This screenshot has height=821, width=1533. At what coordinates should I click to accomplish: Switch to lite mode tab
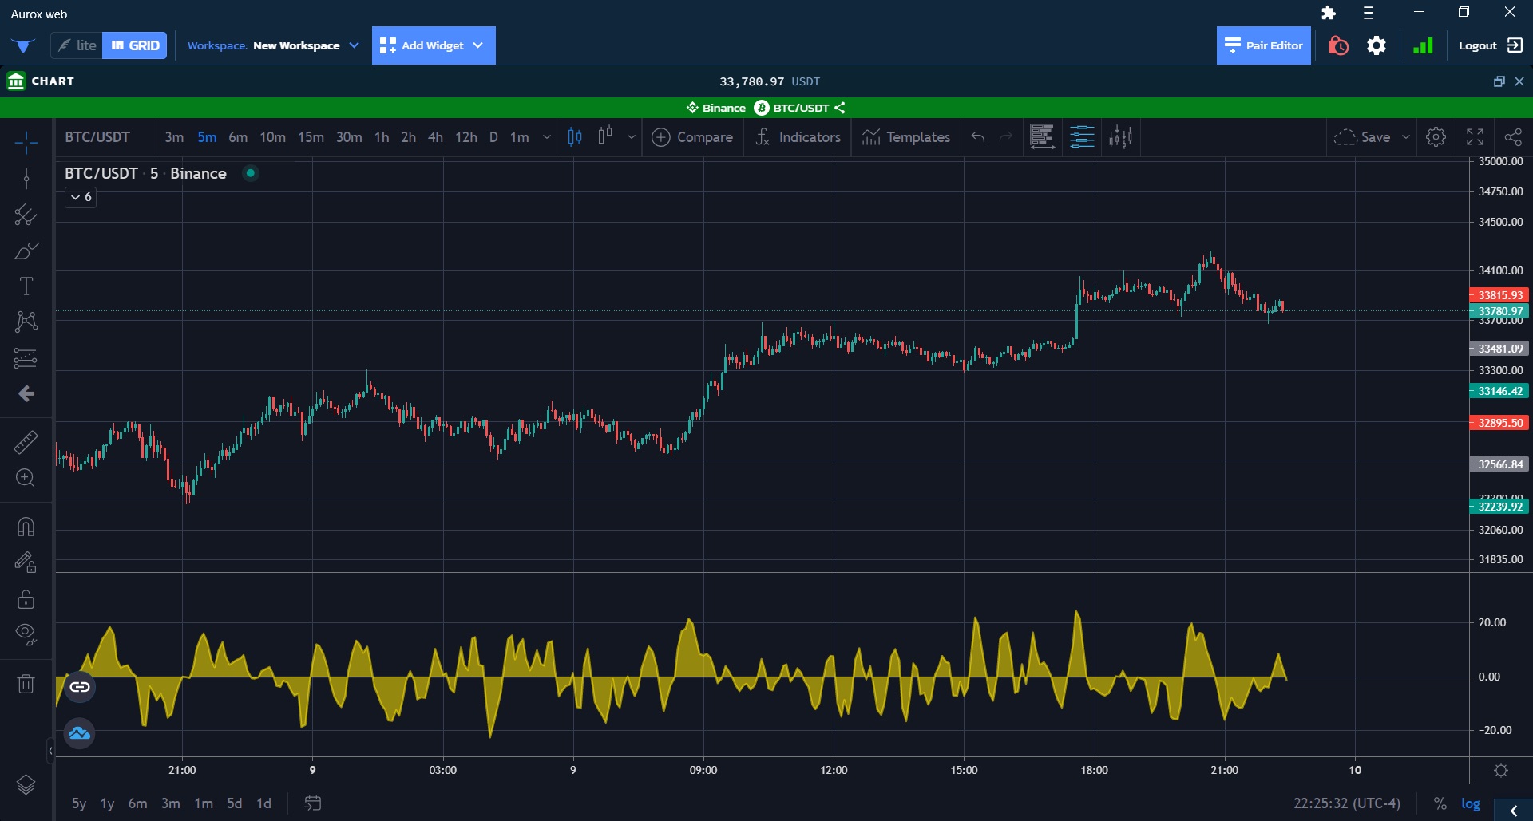point(77,45)
